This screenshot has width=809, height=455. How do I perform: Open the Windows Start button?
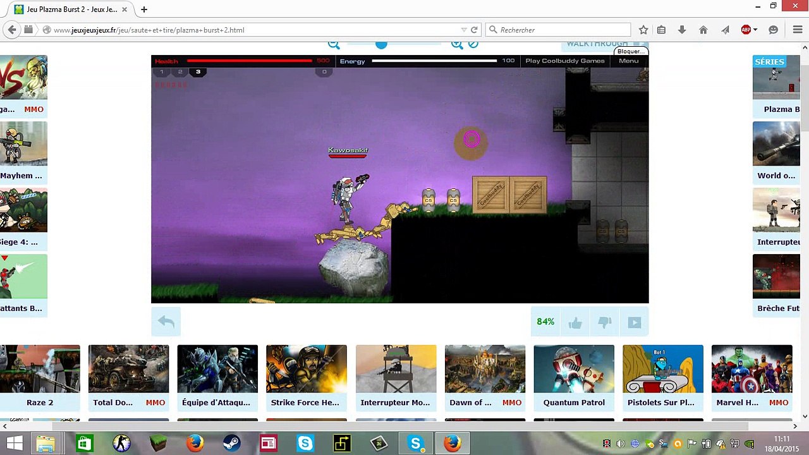coord(14,444)
